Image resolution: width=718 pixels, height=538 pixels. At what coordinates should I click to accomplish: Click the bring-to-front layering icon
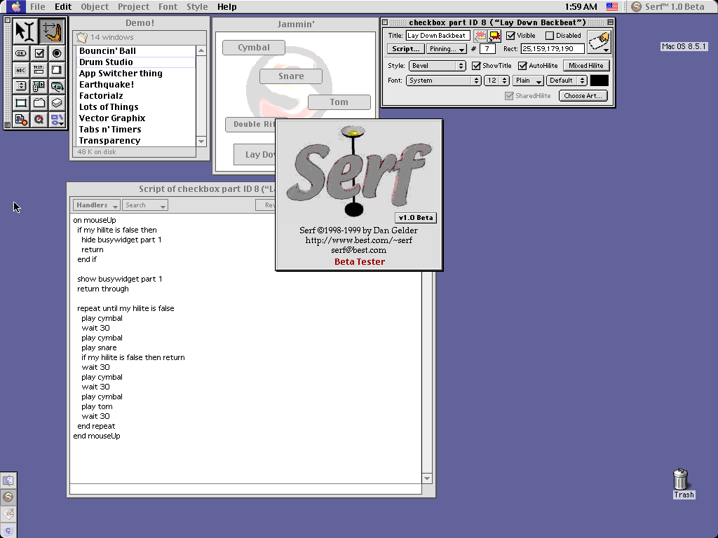494,36
